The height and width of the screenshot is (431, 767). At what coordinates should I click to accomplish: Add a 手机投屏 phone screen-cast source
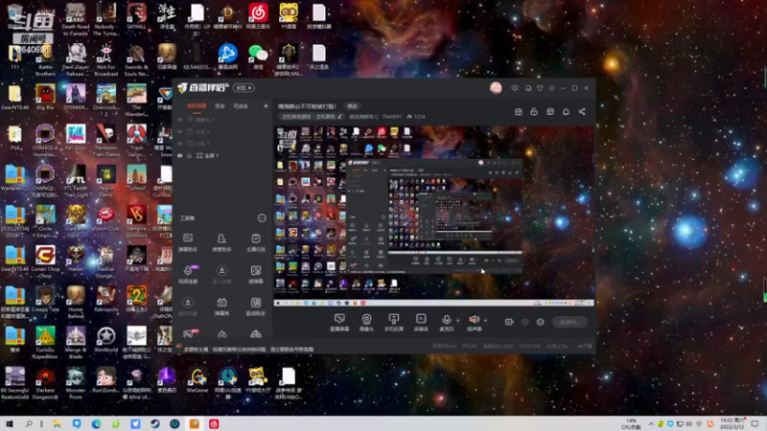pyautogui.click(x=394, y=323)
